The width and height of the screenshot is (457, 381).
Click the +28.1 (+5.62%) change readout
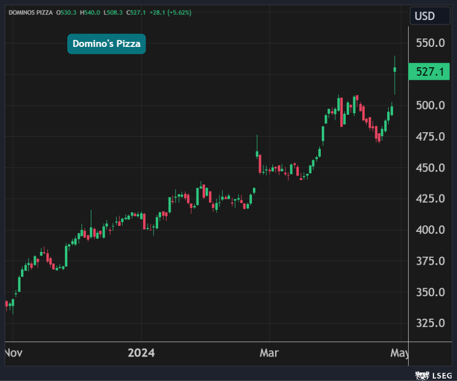pos(173,12)
